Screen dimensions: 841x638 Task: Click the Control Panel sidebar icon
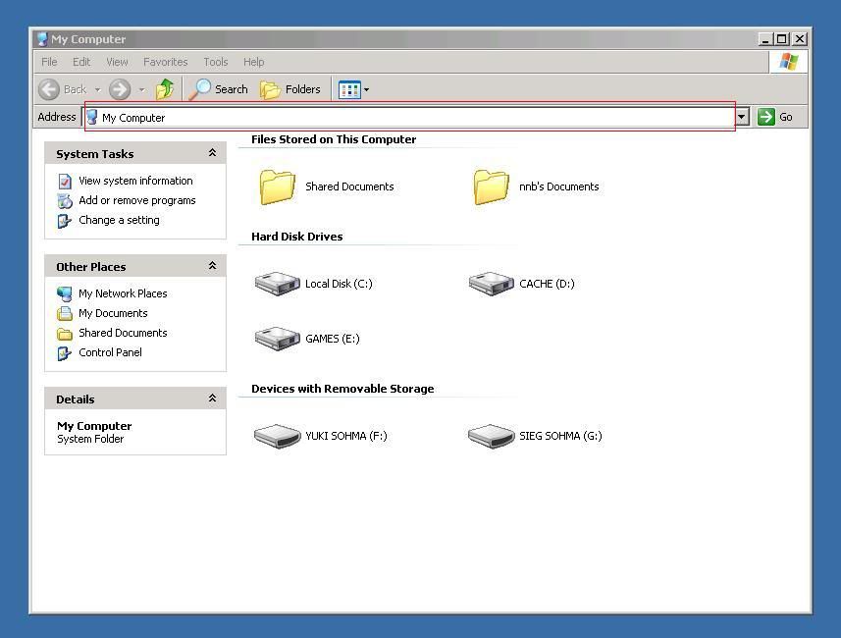(65, 353)
